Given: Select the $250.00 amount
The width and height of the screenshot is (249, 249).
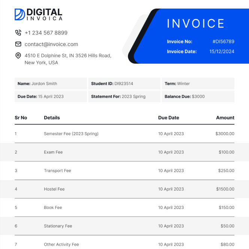Looking at the screenshot, I should (x=226, y=170).
